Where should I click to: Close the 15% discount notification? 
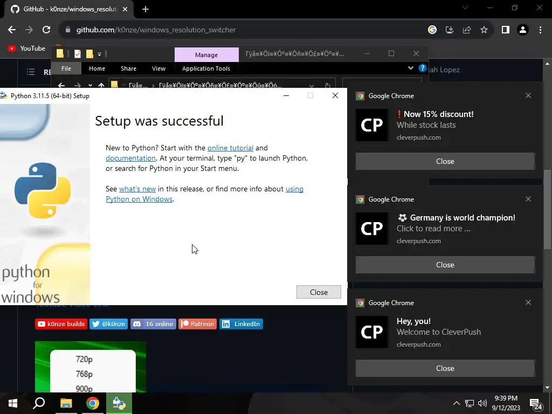point(445,161)
